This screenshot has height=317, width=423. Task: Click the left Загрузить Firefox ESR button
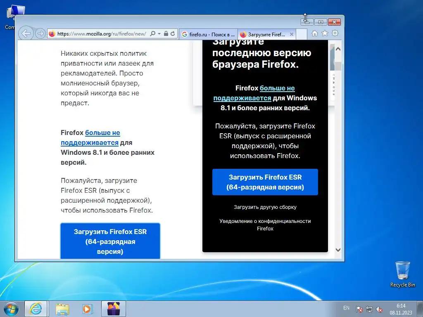(110, 241)
